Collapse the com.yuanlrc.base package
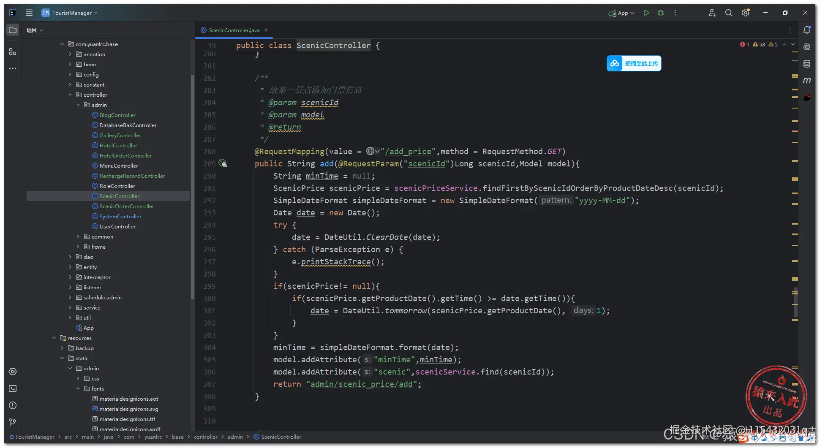 point(62,44)
